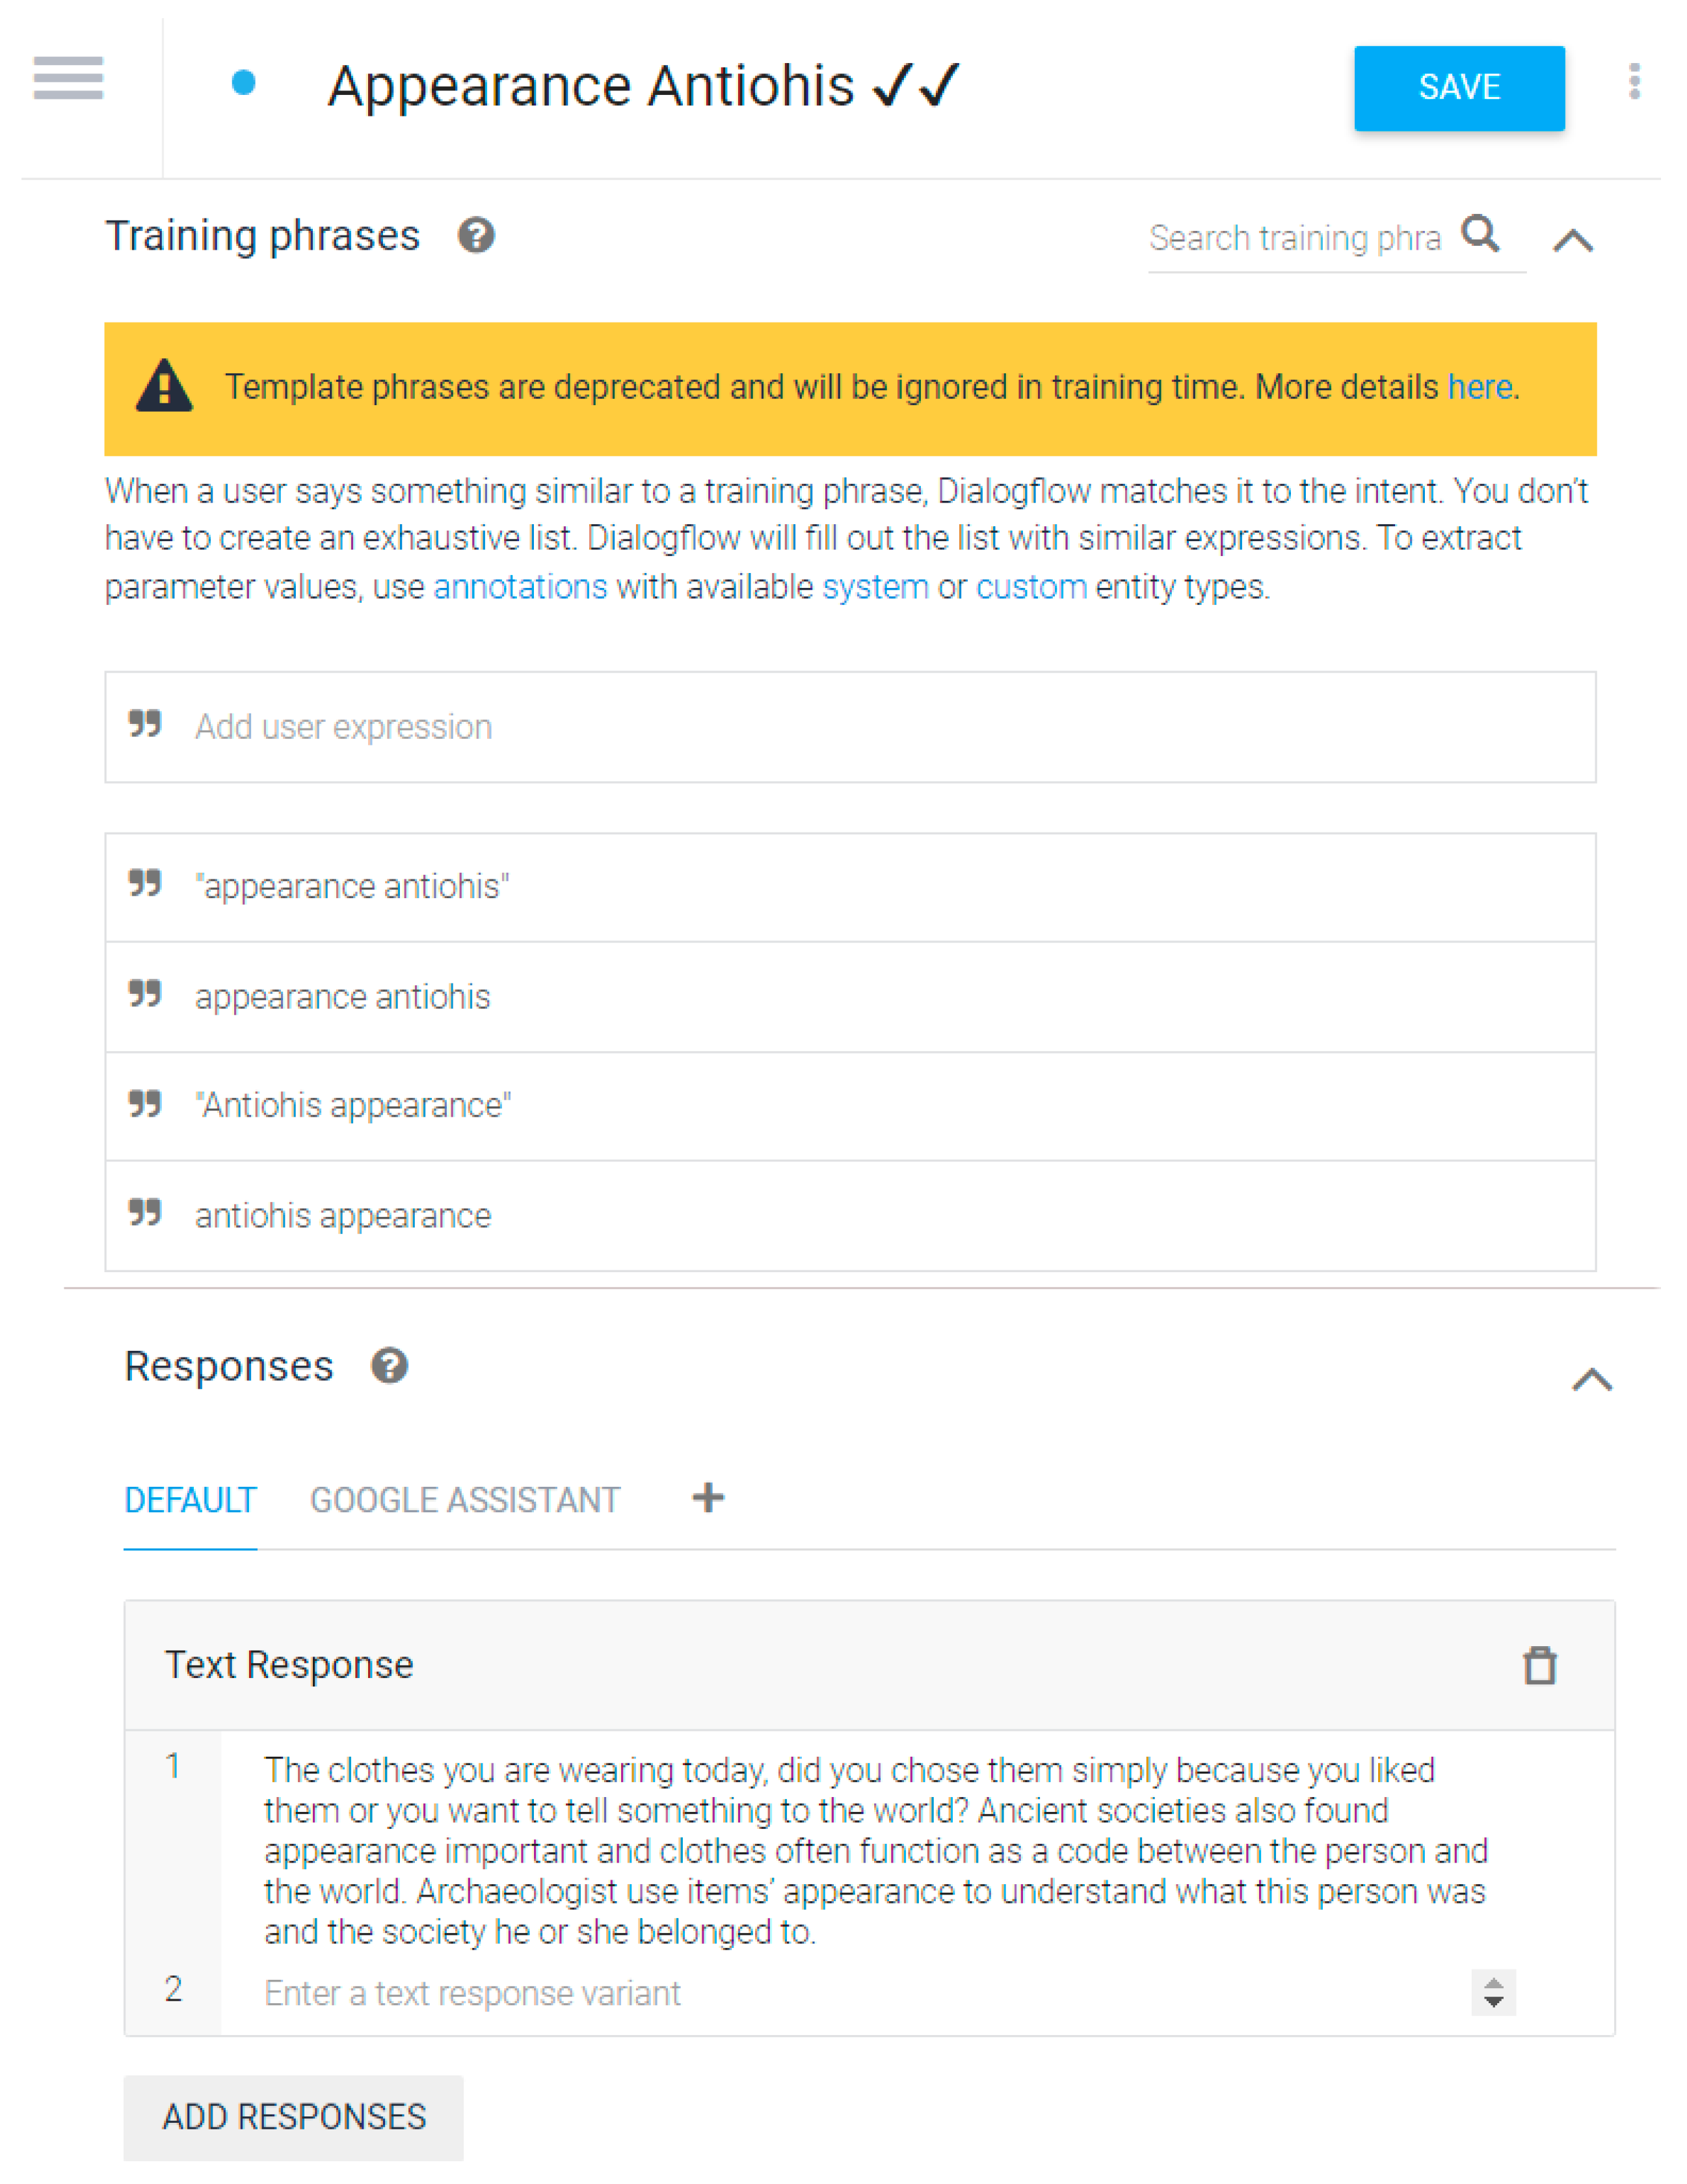Open the hamburger navigation menu
This screenshot has height=2184, width=1687.
coord(68,79)
